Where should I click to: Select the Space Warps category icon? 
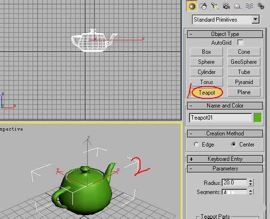(x=249, y=6)
